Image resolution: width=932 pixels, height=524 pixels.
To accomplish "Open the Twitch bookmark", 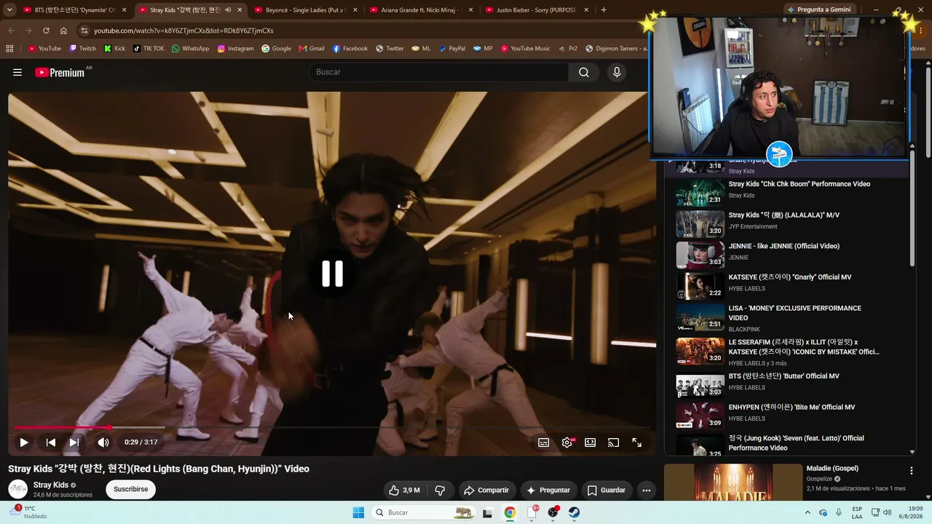I will pos(82,49).
